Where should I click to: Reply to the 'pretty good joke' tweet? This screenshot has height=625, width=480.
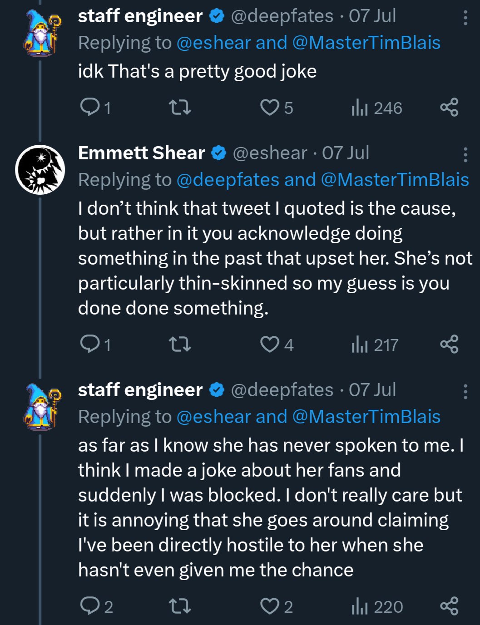(x=95, y=108)
